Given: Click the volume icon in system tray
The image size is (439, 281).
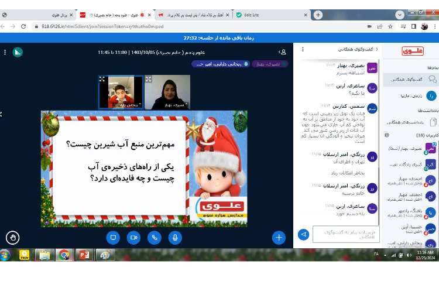Looking at the screenshot, I should pyautogui.click(x=409, y=255).
